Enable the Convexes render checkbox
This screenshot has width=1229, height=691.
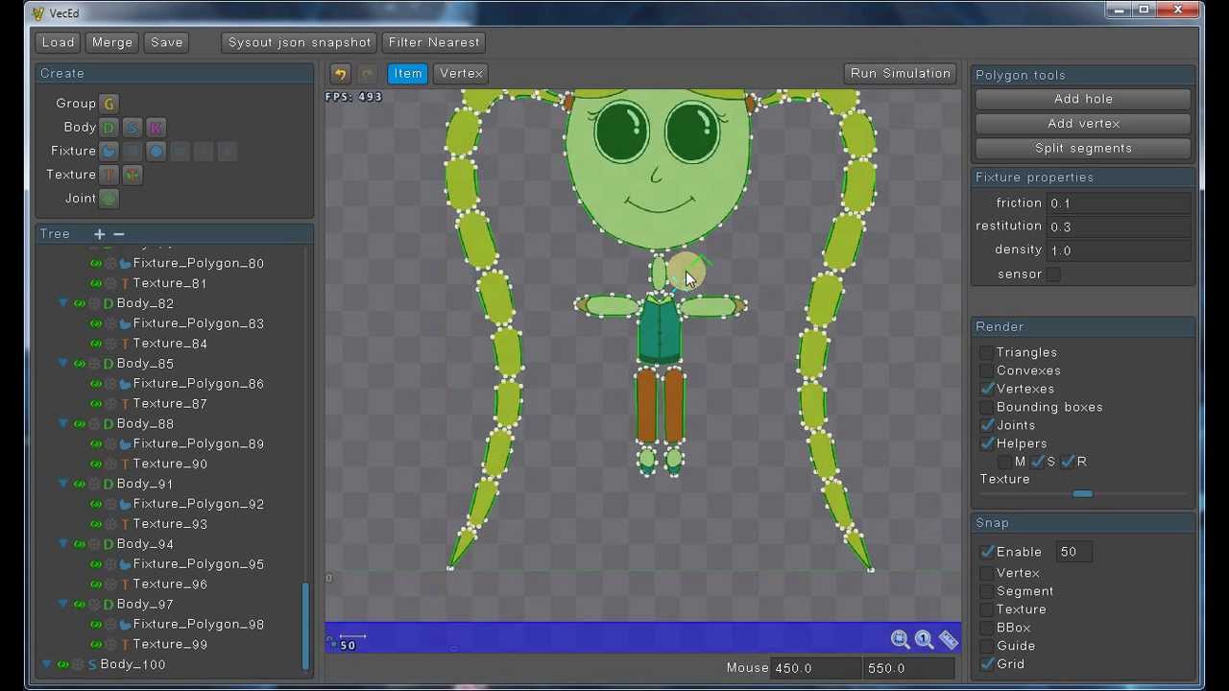[x=987, y=370]
